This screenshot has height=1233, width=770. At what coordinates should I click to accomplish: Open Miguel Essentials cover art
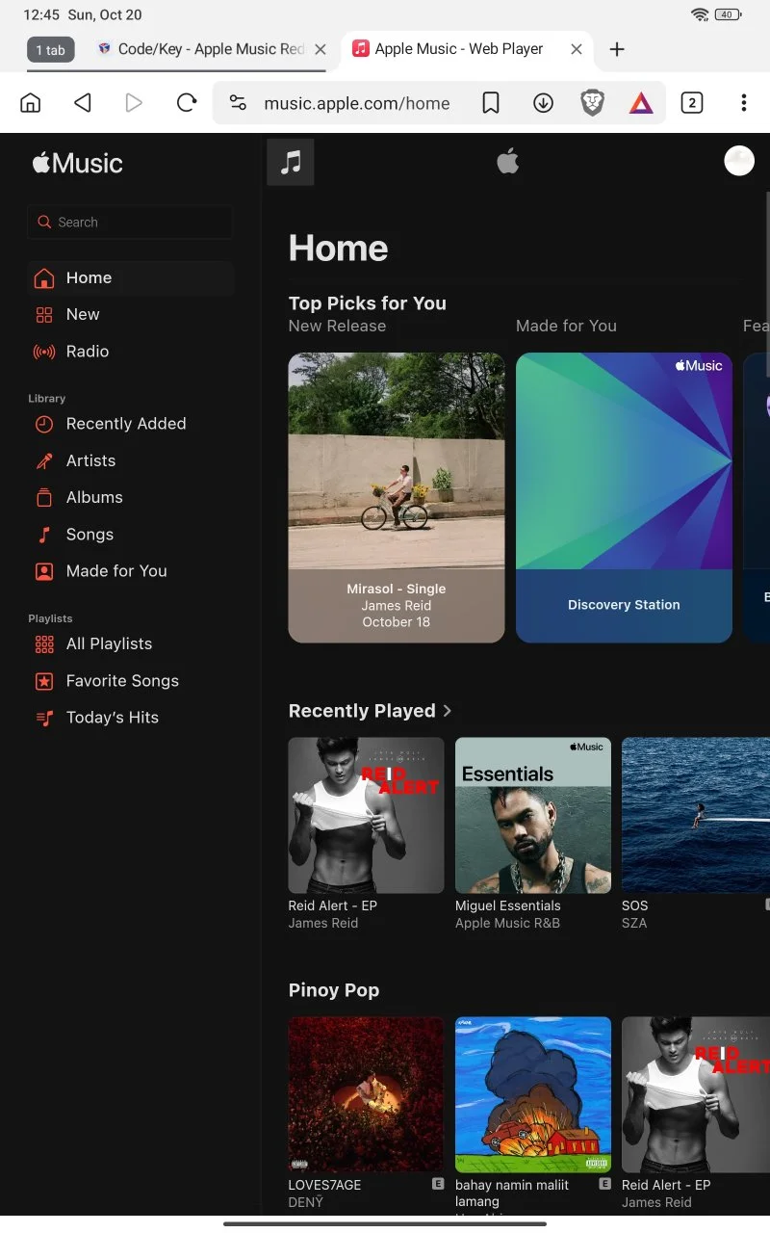(x=533, y=816)
